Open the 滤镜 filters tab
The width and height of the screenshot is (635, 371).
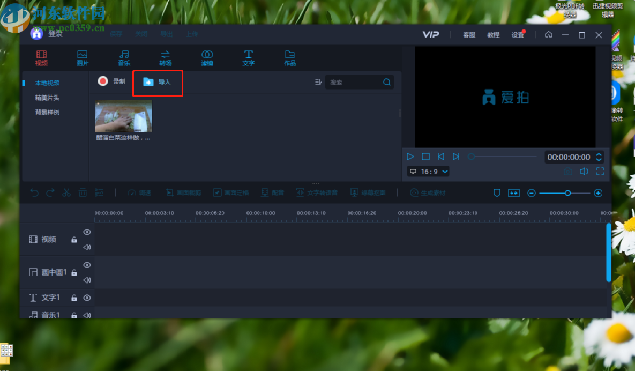tap(207, 58)
